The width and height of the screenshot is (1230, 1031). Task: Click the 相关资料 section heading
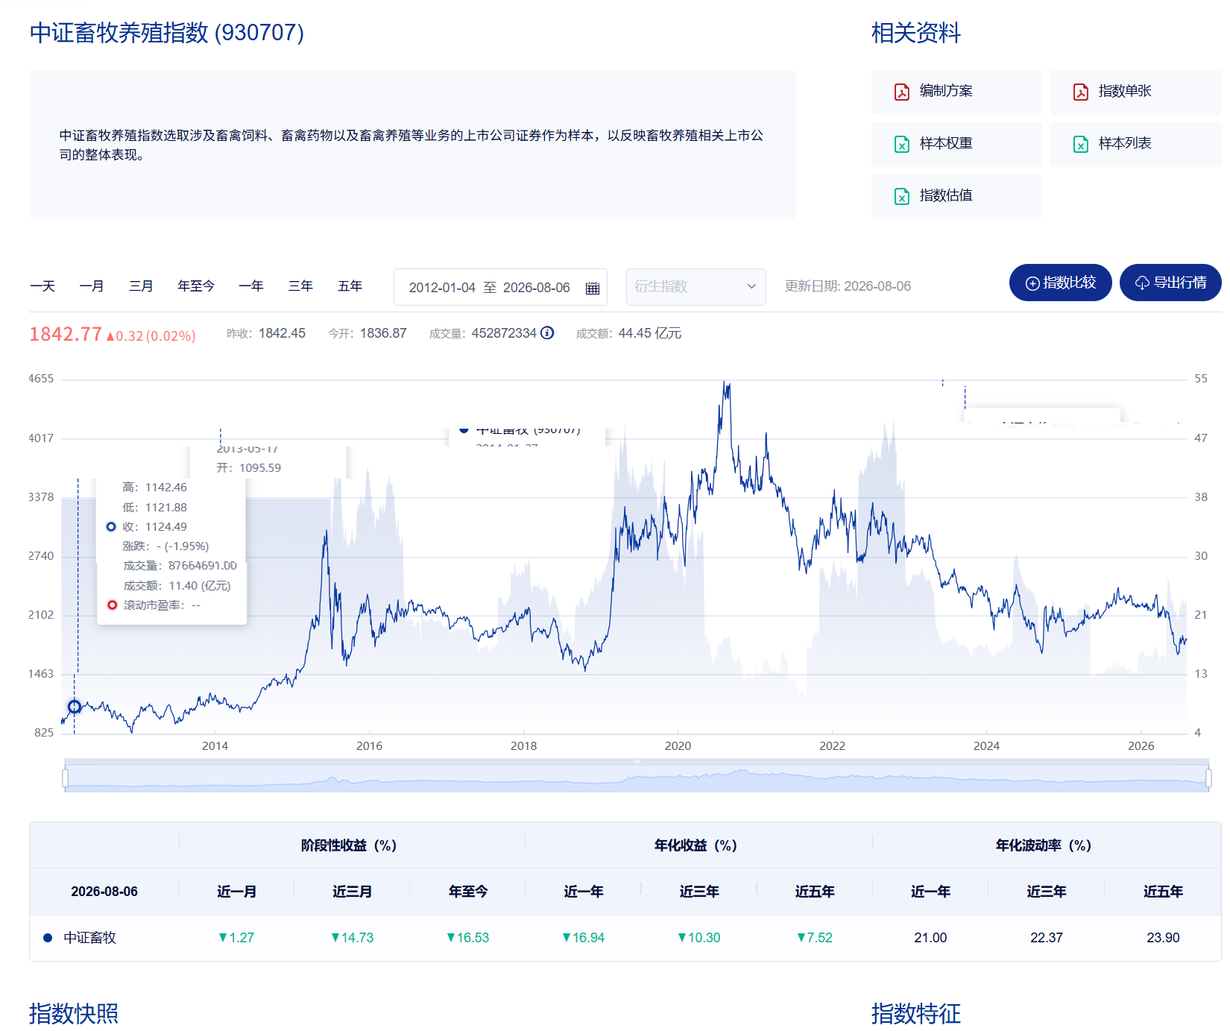click(x=916, y=33)
